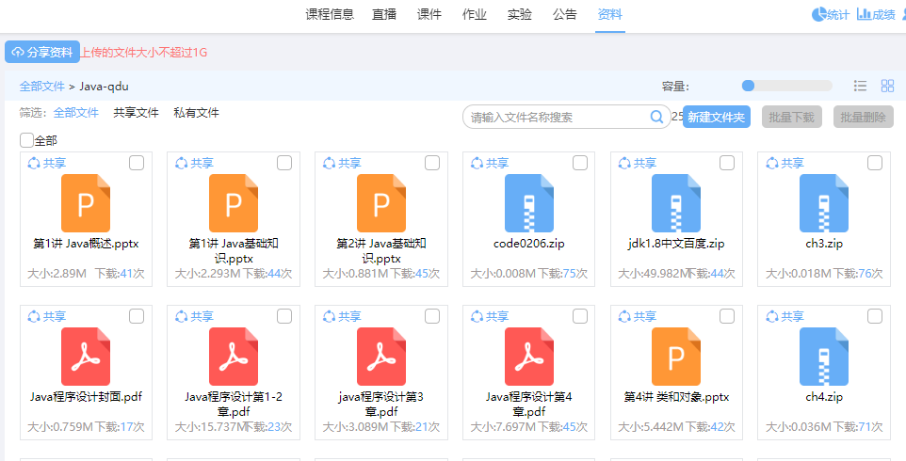
Task: Switch to list view layout icon
Action: [x=860, y=86]
